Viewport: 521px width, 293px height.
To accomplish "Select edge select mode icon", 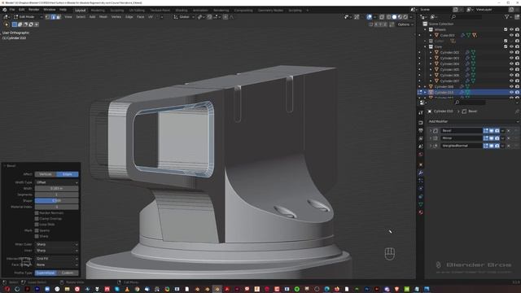I will coord(53,16).
